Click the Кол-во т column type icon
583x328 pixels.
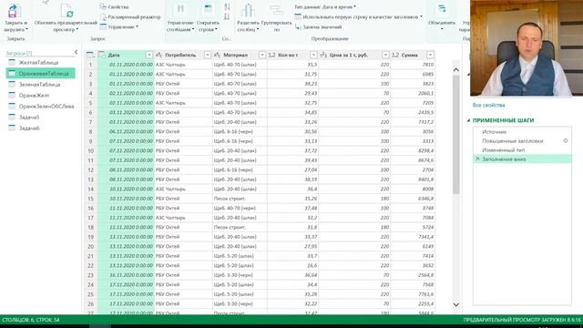271,55
